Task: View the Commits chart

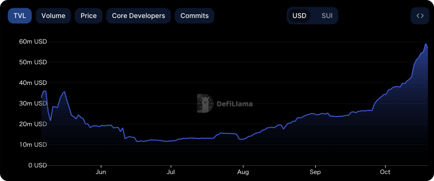Action: pyautogui.click(x=195, y=16)
